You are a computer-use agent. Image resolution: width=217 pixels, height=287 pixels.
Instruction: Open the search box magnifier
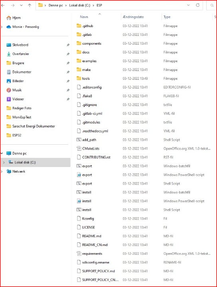[x=212, y=5]
